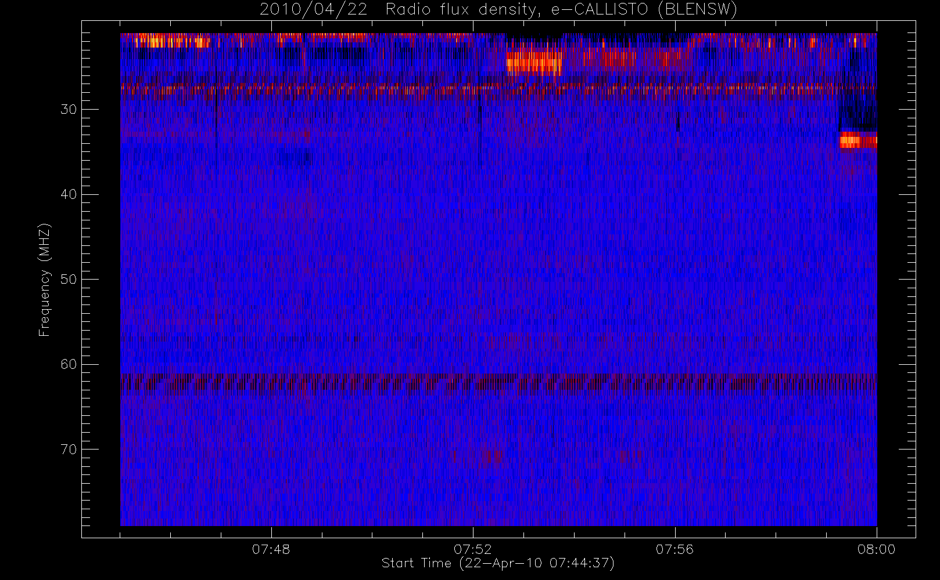Image resolution: width=940 pixels, height=580 pixels.
Task: Click the 30 frequency tick label
Action: coord(69,110)
